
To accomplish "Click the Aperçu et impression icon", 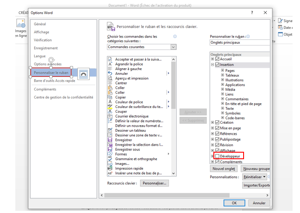I will pyautogui.click(x=110, y=78).
